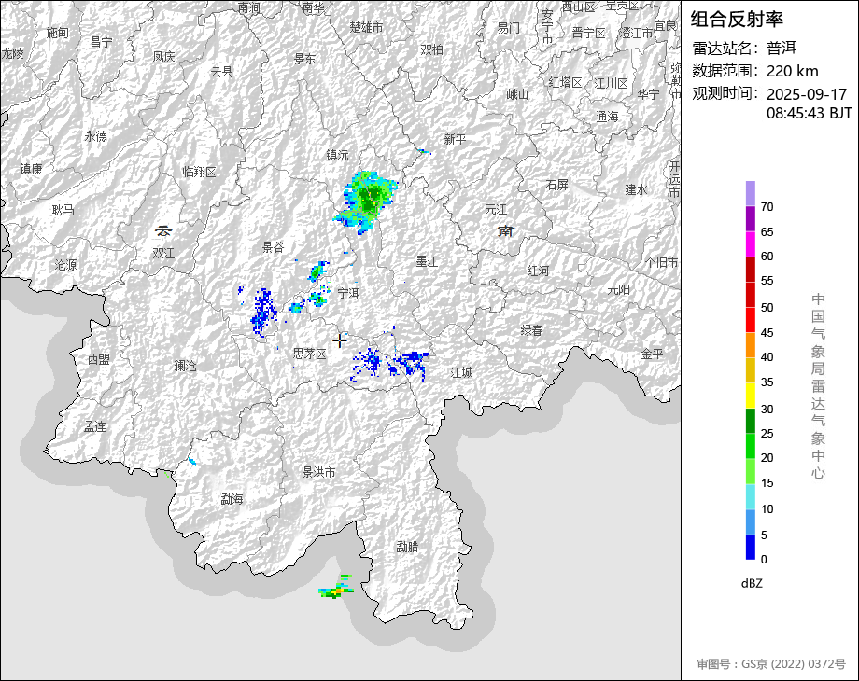Click the 景东 map label

pyautogui.click(x=304, y=59)
